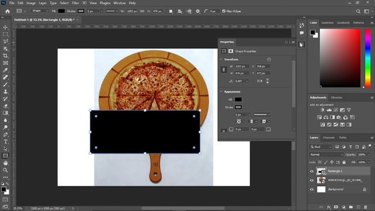375x211 pixels.
Task: Switch to the Gradients tab
Action: pos(343,23)
